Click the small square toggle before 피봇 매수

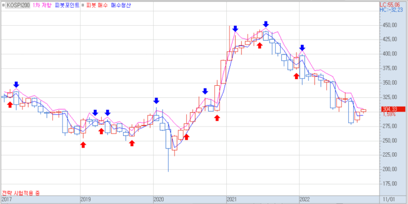point(82,5)
